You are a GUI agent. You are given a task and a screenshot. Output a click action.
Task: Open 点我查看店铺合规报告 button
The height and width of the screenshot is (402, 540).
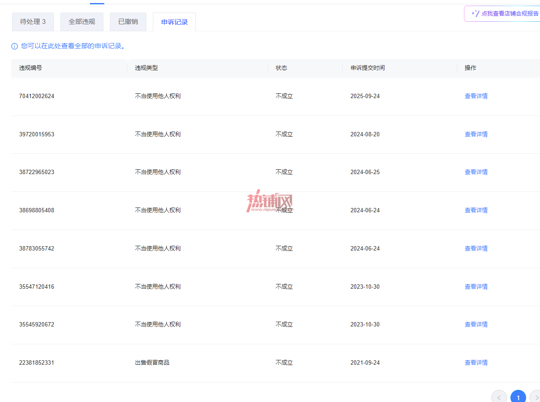[502, 13]
